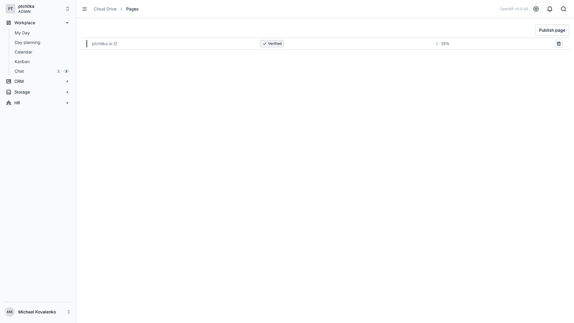Click the Workplace grid icon
This screenshot has height=323, width=574.
pyautogui.click(x=9, y=23)
